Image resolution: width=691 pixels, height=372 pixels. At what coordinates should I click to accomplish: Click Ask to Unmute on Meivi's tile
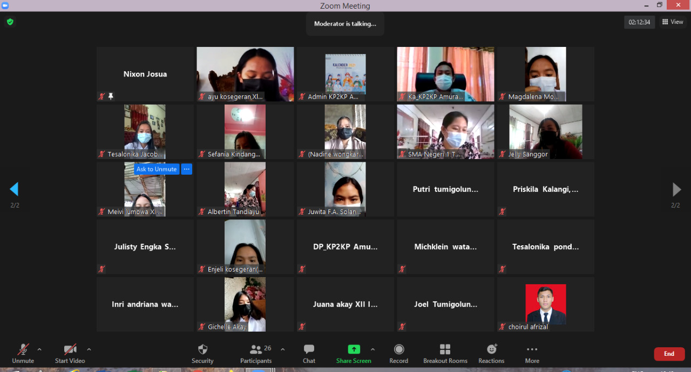pyautogui.click(x=157, y=169)
